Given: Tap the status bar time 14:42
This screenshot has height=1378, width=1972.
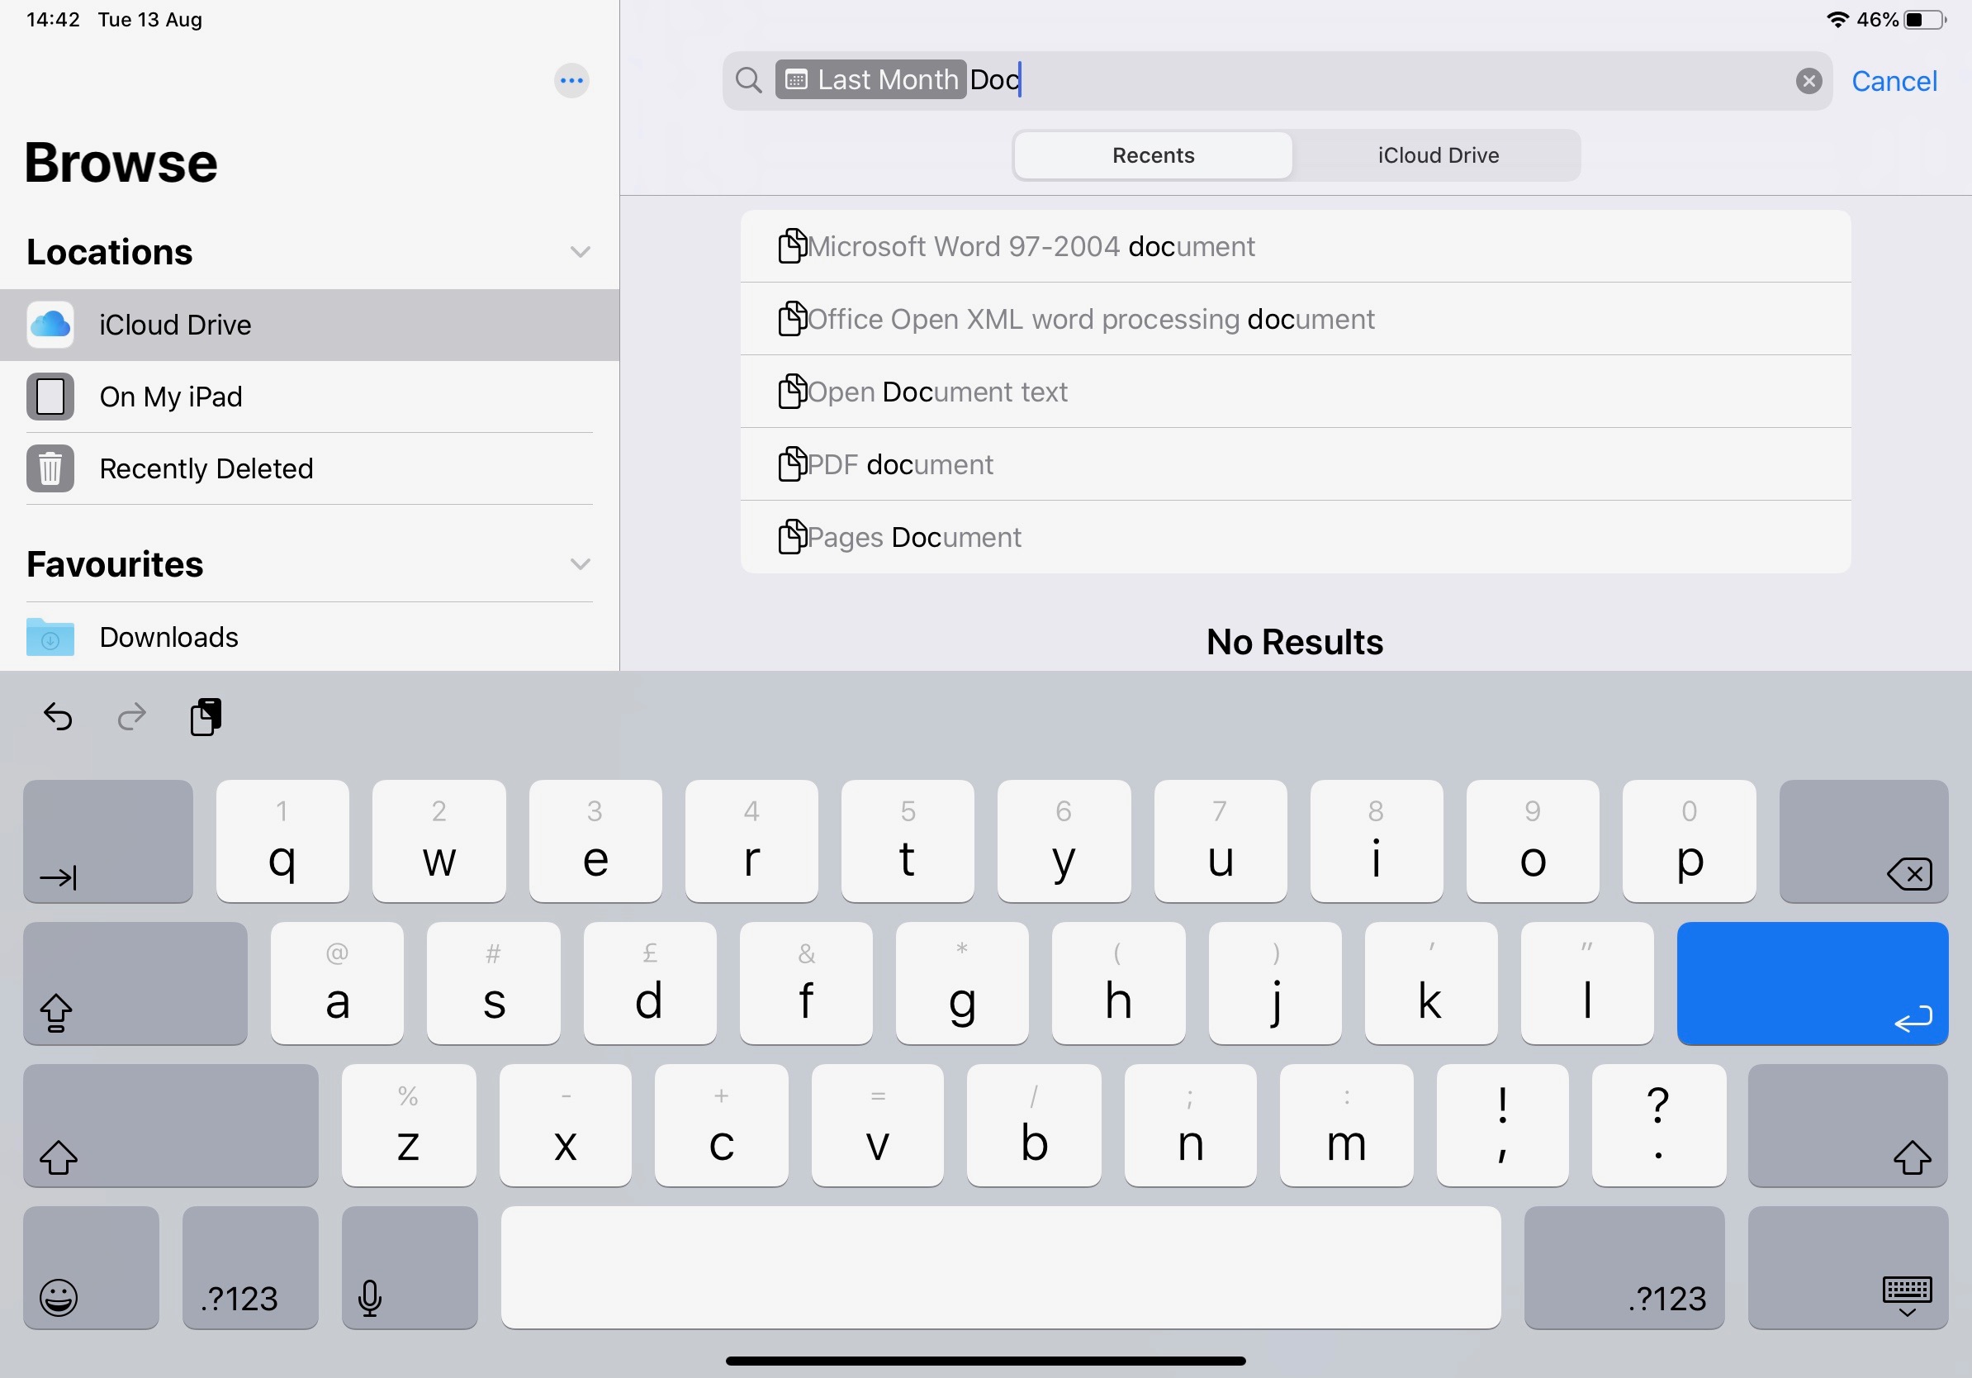Looking at the screenshot, I should (x=53, y=19).
